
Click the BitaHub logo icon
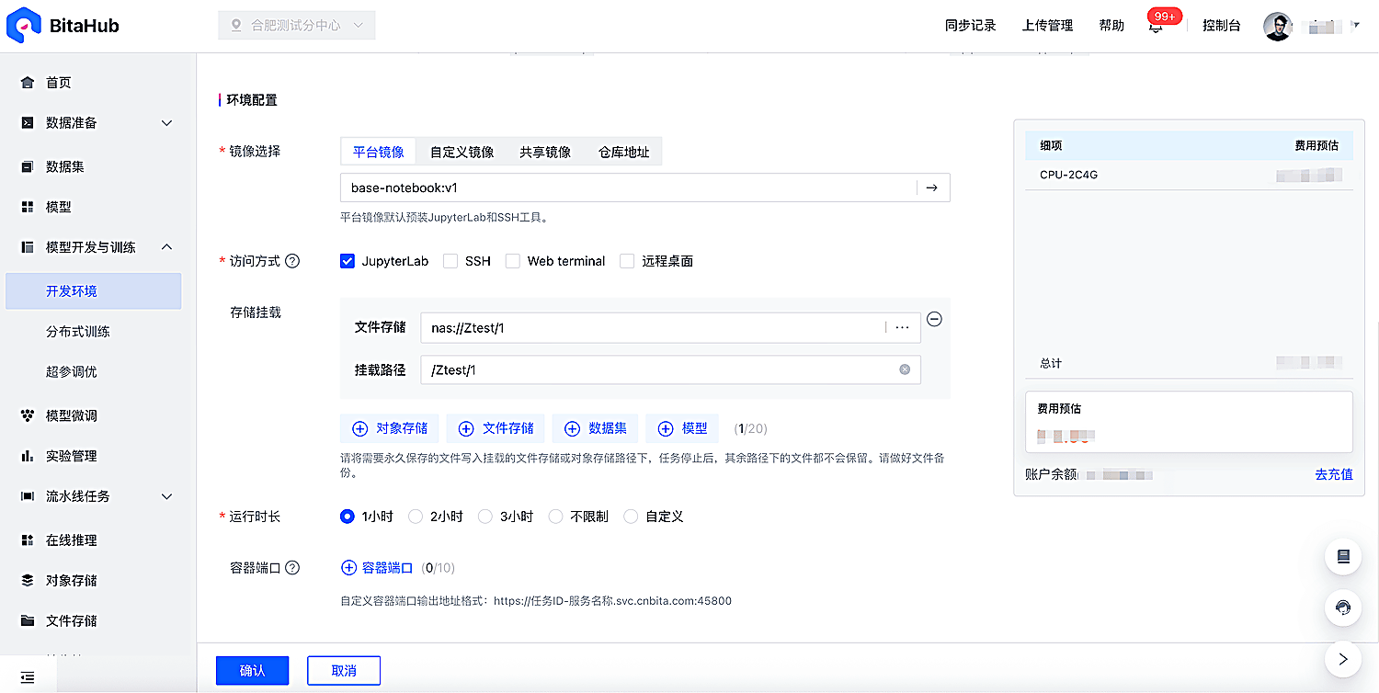pos(23,25)
